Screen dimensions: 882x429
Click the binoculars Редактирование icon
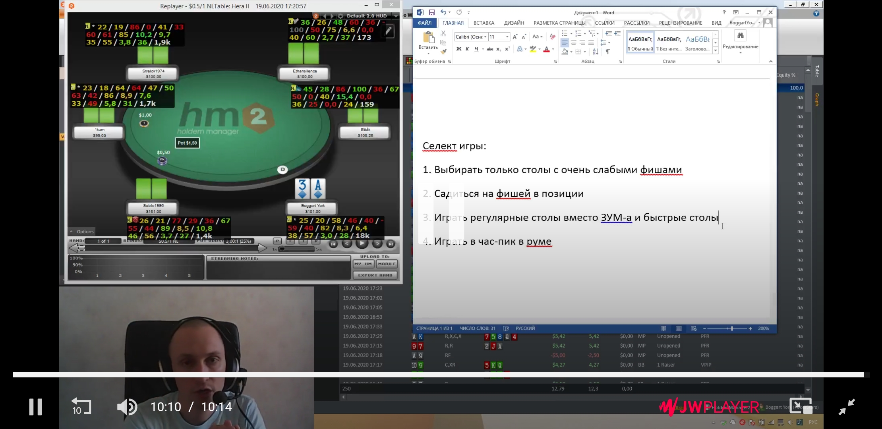pos(741,36)
